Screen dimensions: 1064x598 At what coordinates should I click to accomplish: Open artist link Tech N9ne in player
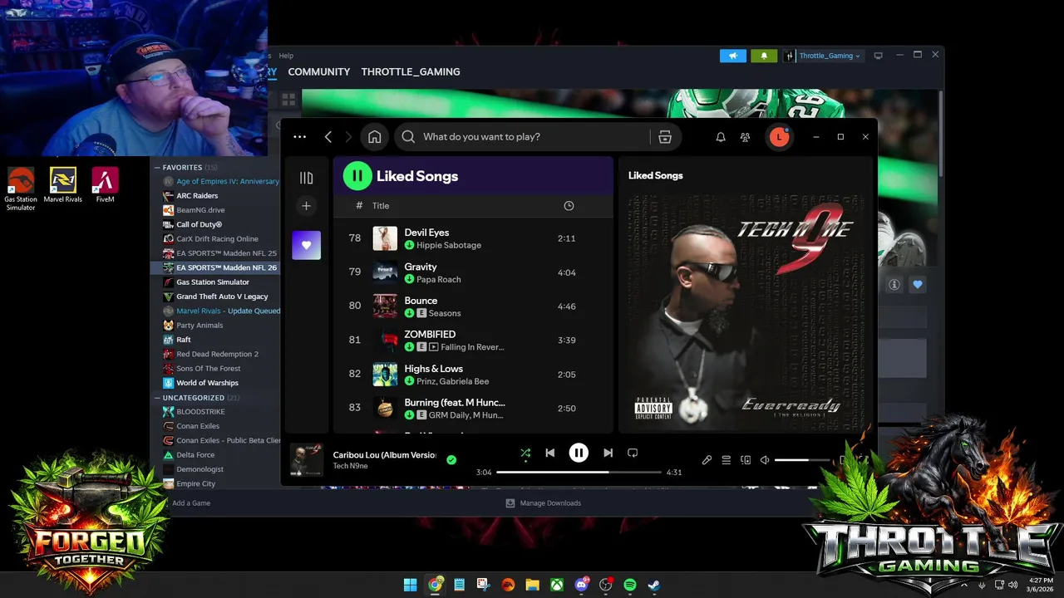click(x=350, y=466)
